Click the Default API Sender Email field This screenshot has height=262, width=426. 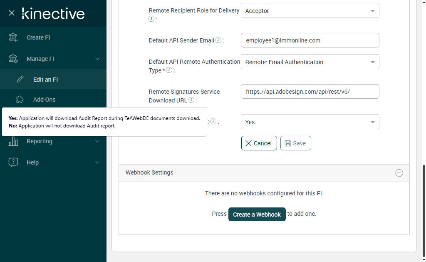[x=310, y=40]
